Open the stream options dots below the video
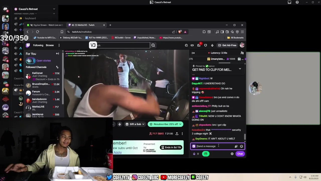Viewport: 321px width, 181px height. pyautogui.click(x=182, y=133)
